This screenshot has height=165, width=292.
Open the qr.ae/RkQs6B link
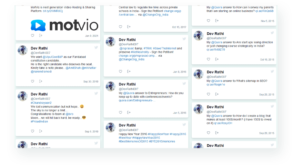click(x=264, y=11)
